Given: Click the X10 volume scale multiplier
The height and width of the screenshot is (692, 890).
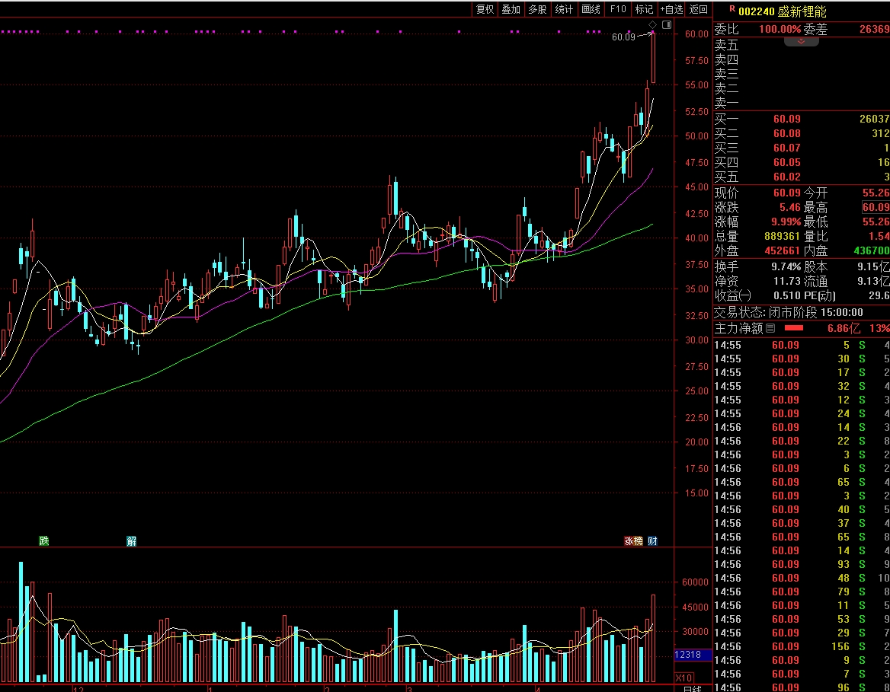Looking at the screenshot, I should tap(684, 678).
